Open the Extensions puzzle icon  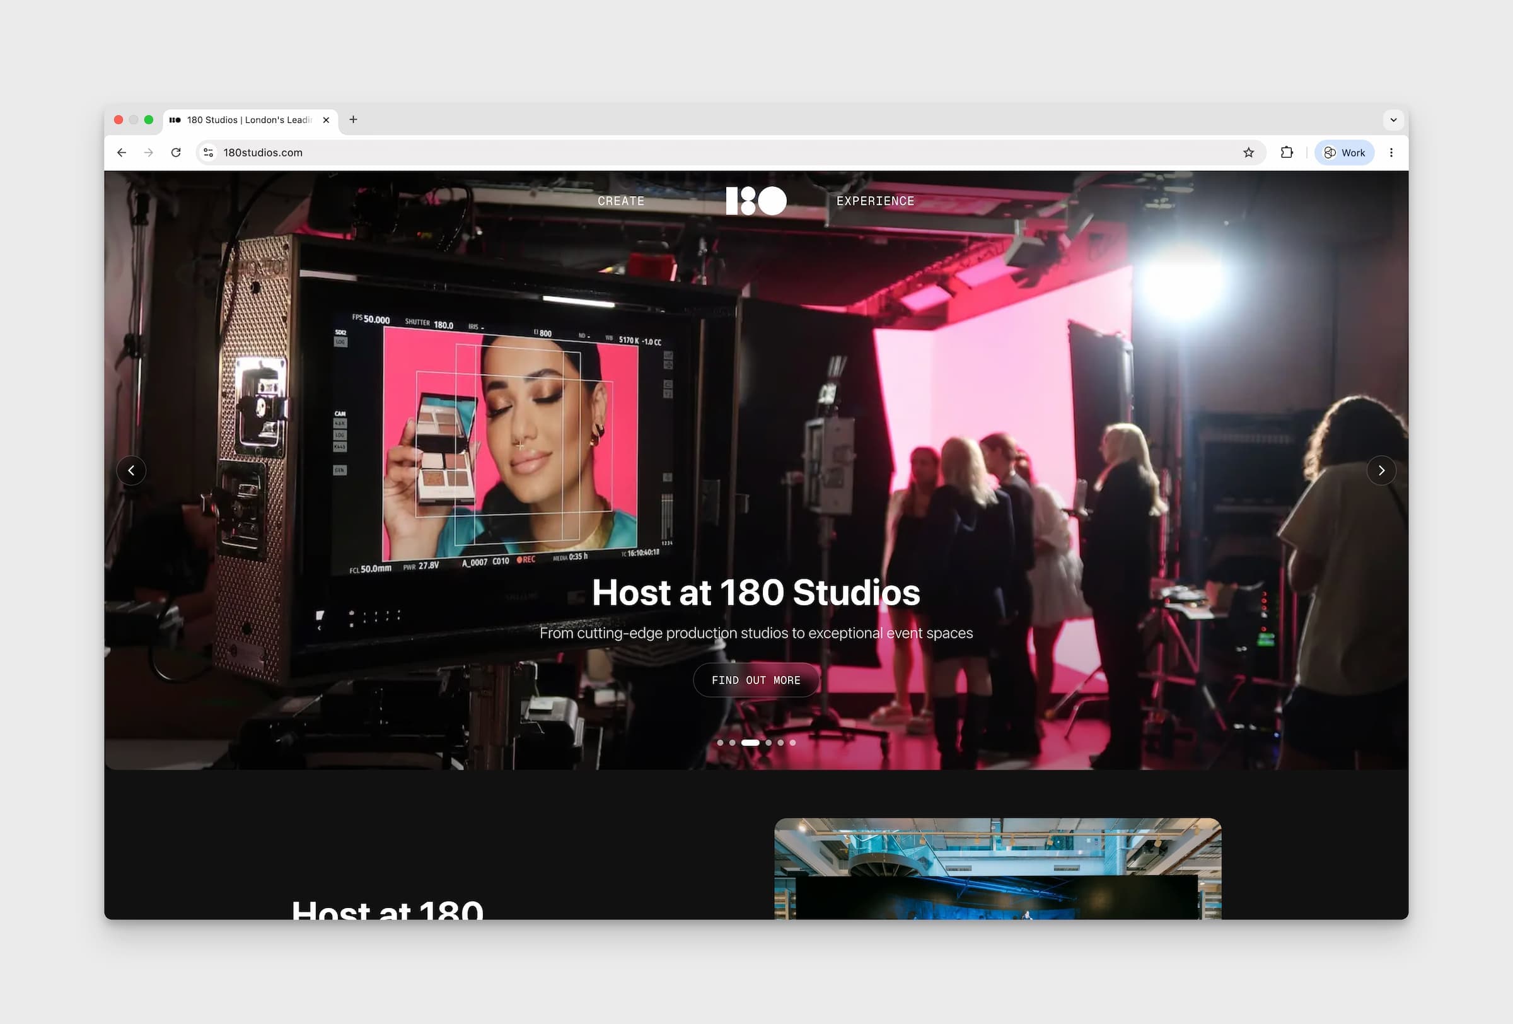1287,153
